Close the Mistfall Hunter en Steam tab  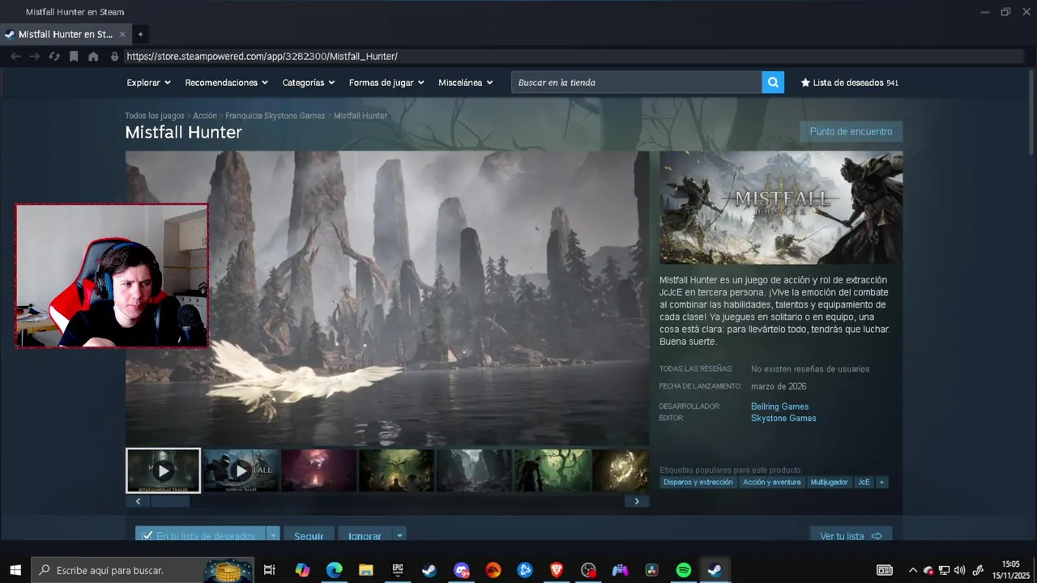point(122,34)
